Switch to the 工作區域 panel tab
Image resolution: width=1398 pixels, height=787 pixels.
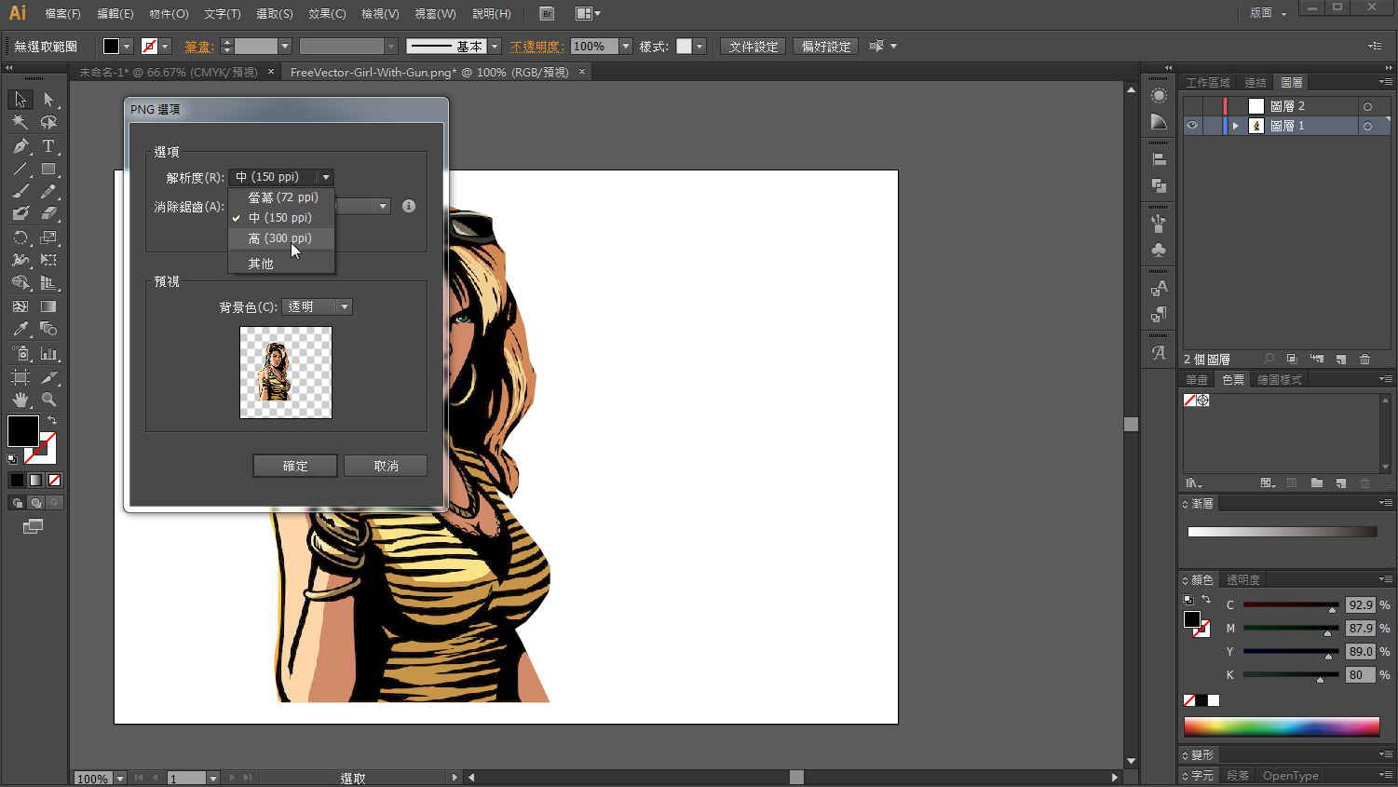[x=1208, y=83]
